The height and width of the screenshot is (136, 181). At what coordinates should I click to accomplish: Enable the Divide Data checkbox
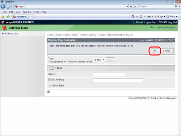pyautogui.click(x=50, y=86)
